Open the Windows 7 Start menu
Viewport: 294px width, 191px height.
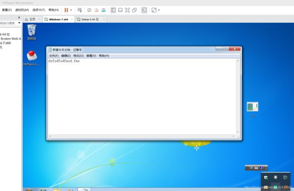[28, 190]
